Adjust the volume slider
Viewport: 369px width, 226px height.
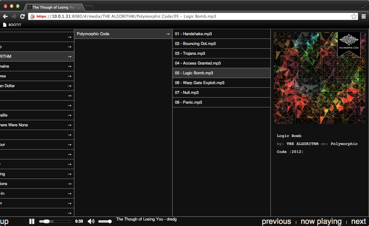[105, 221]
